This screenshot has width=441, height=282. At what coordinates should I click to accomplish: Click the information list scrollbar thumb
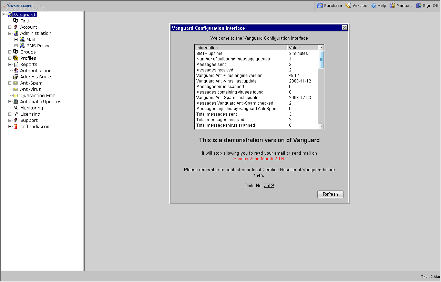click(321, 59)
